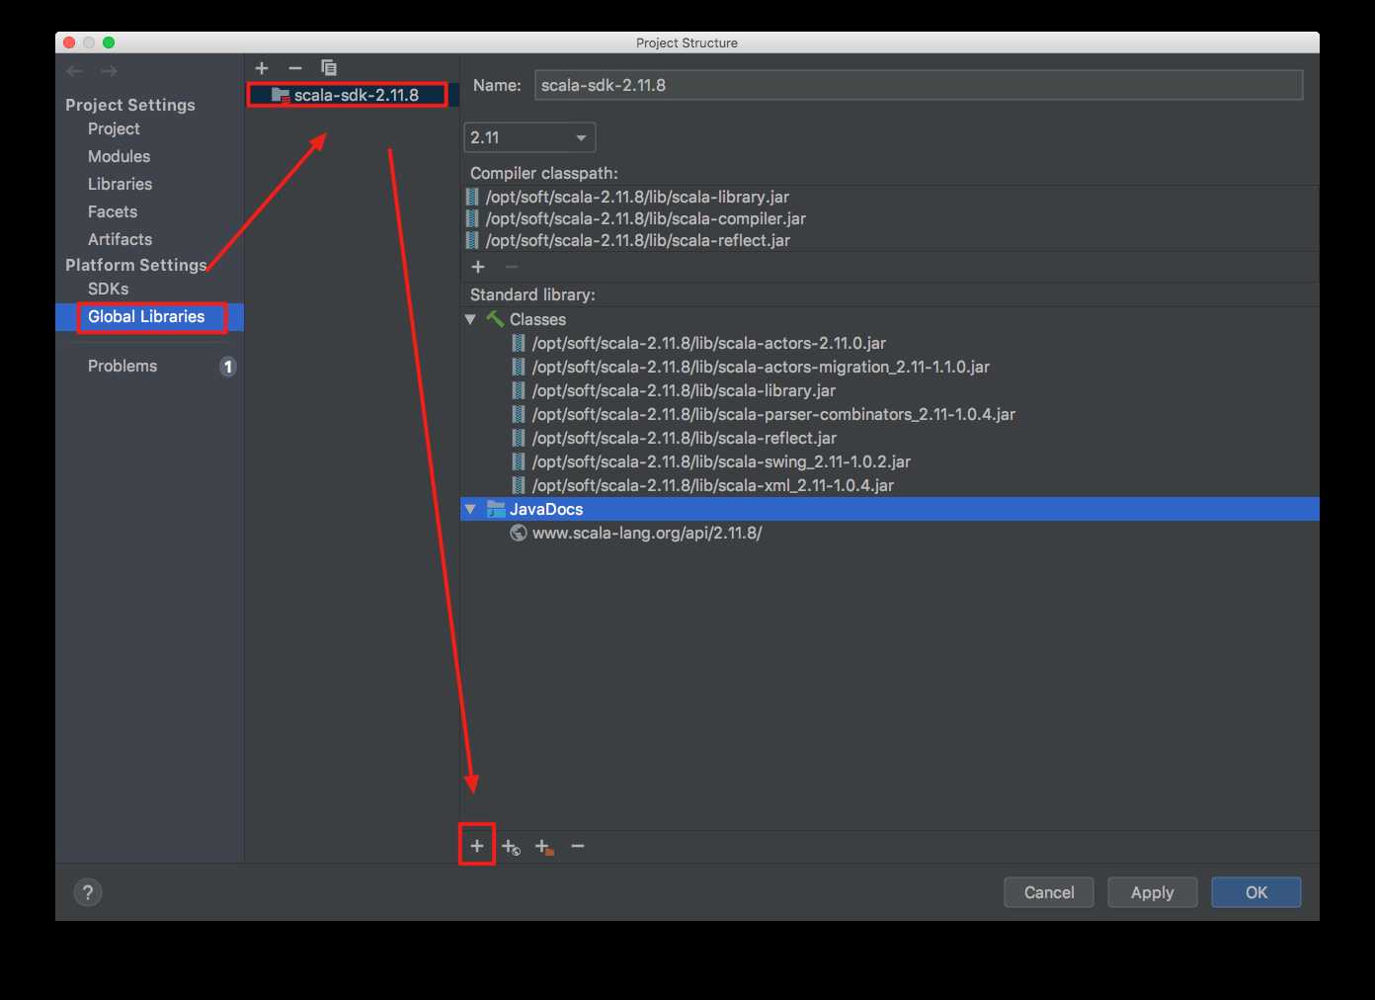
Task: Add a standard library root
Action: 477,846
